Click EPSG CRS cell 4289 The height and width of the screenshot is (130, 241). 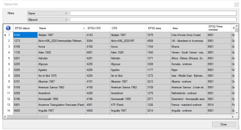(x=98, y=93)
